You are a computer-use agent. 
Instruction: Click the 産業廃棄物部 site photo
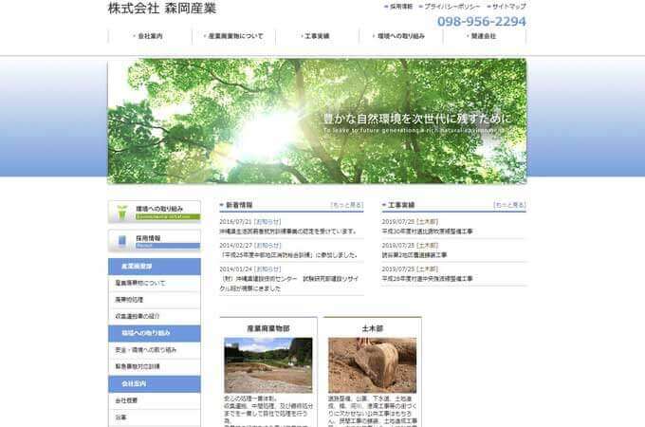(x=267, y=365)
